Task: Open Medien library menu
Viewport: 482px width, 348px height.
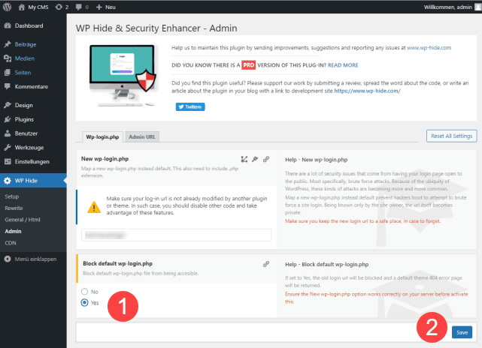Action: pyautogui.click(x=25, y=58)
